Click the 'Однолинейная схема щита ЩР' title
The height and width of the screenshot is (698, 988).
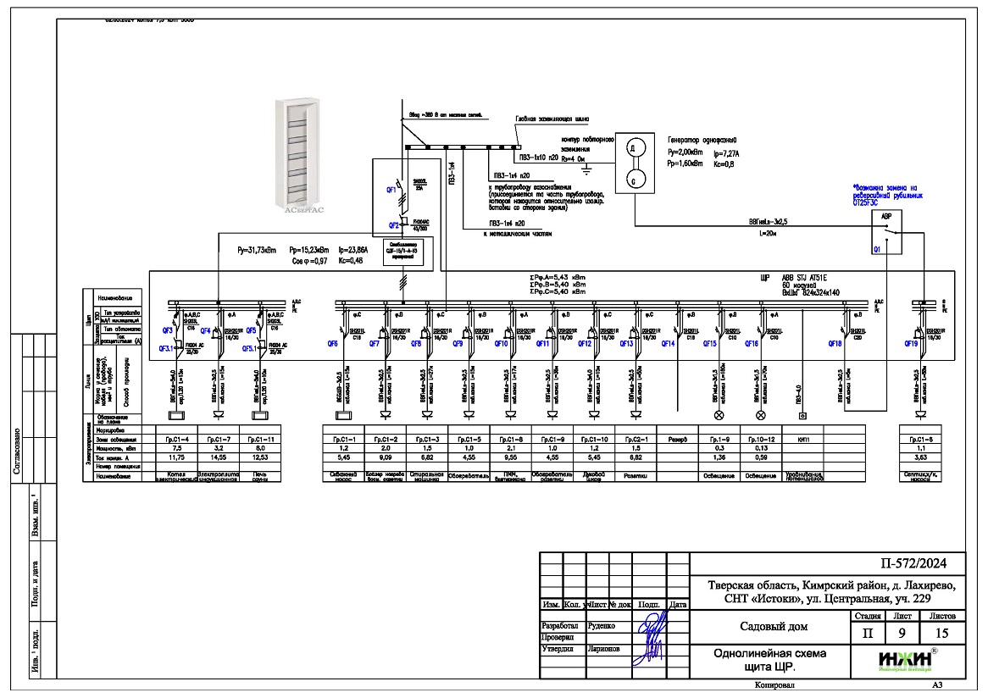pos(769,659)
